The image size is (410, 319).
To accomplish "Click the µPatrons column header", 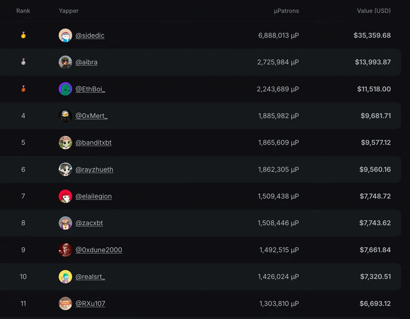I will click(286, 10).
